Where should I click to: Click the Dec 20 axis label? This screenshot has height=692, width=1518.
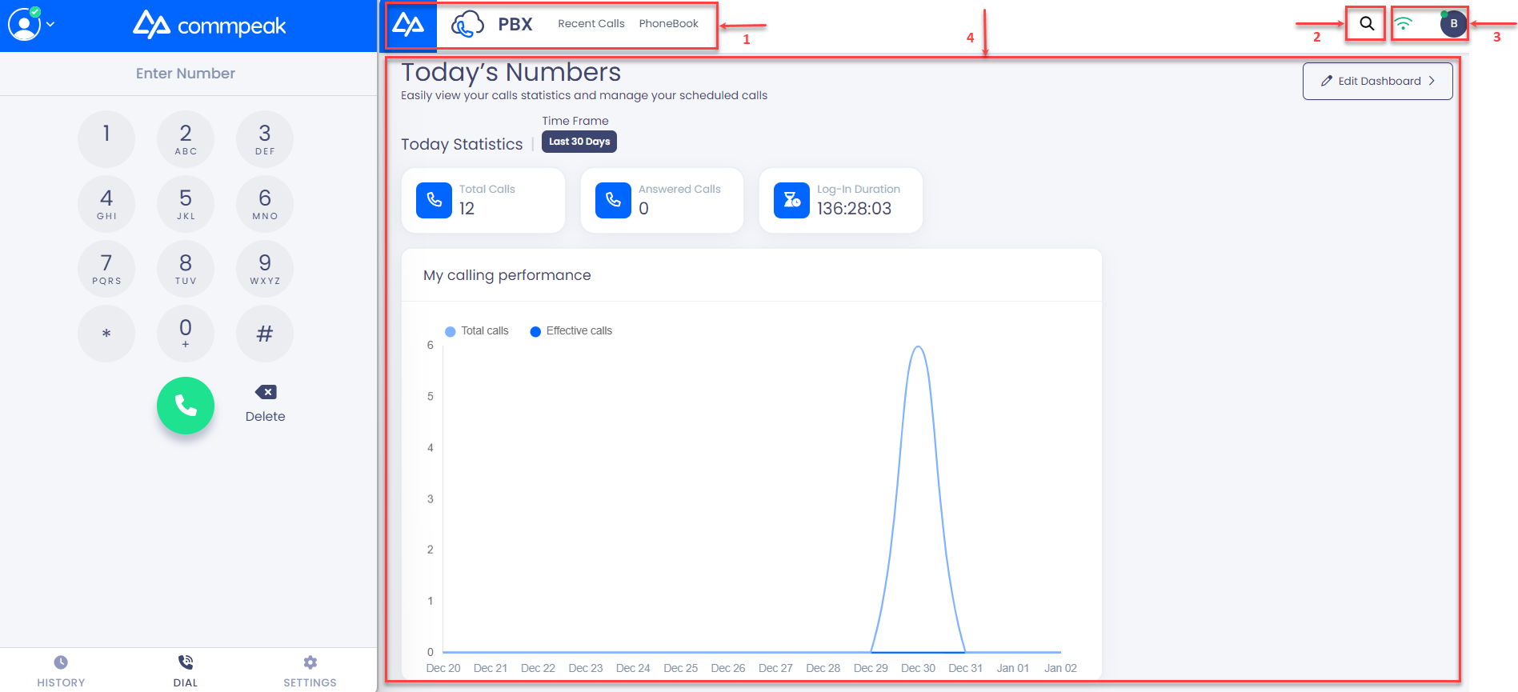tap(443, 668)
